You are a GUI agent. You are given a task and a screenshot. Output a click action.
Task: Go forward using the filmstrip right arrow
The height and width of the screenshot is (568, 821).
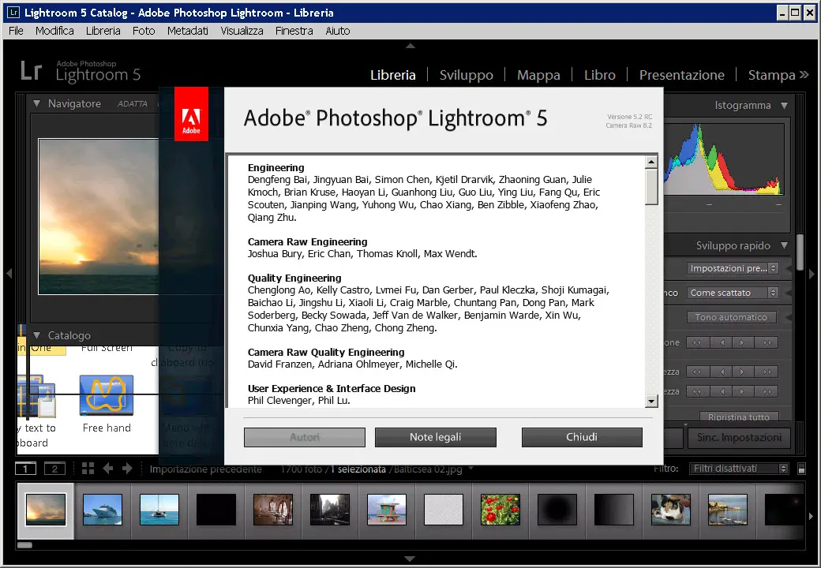pyautogui.click(x=127, y=469)
